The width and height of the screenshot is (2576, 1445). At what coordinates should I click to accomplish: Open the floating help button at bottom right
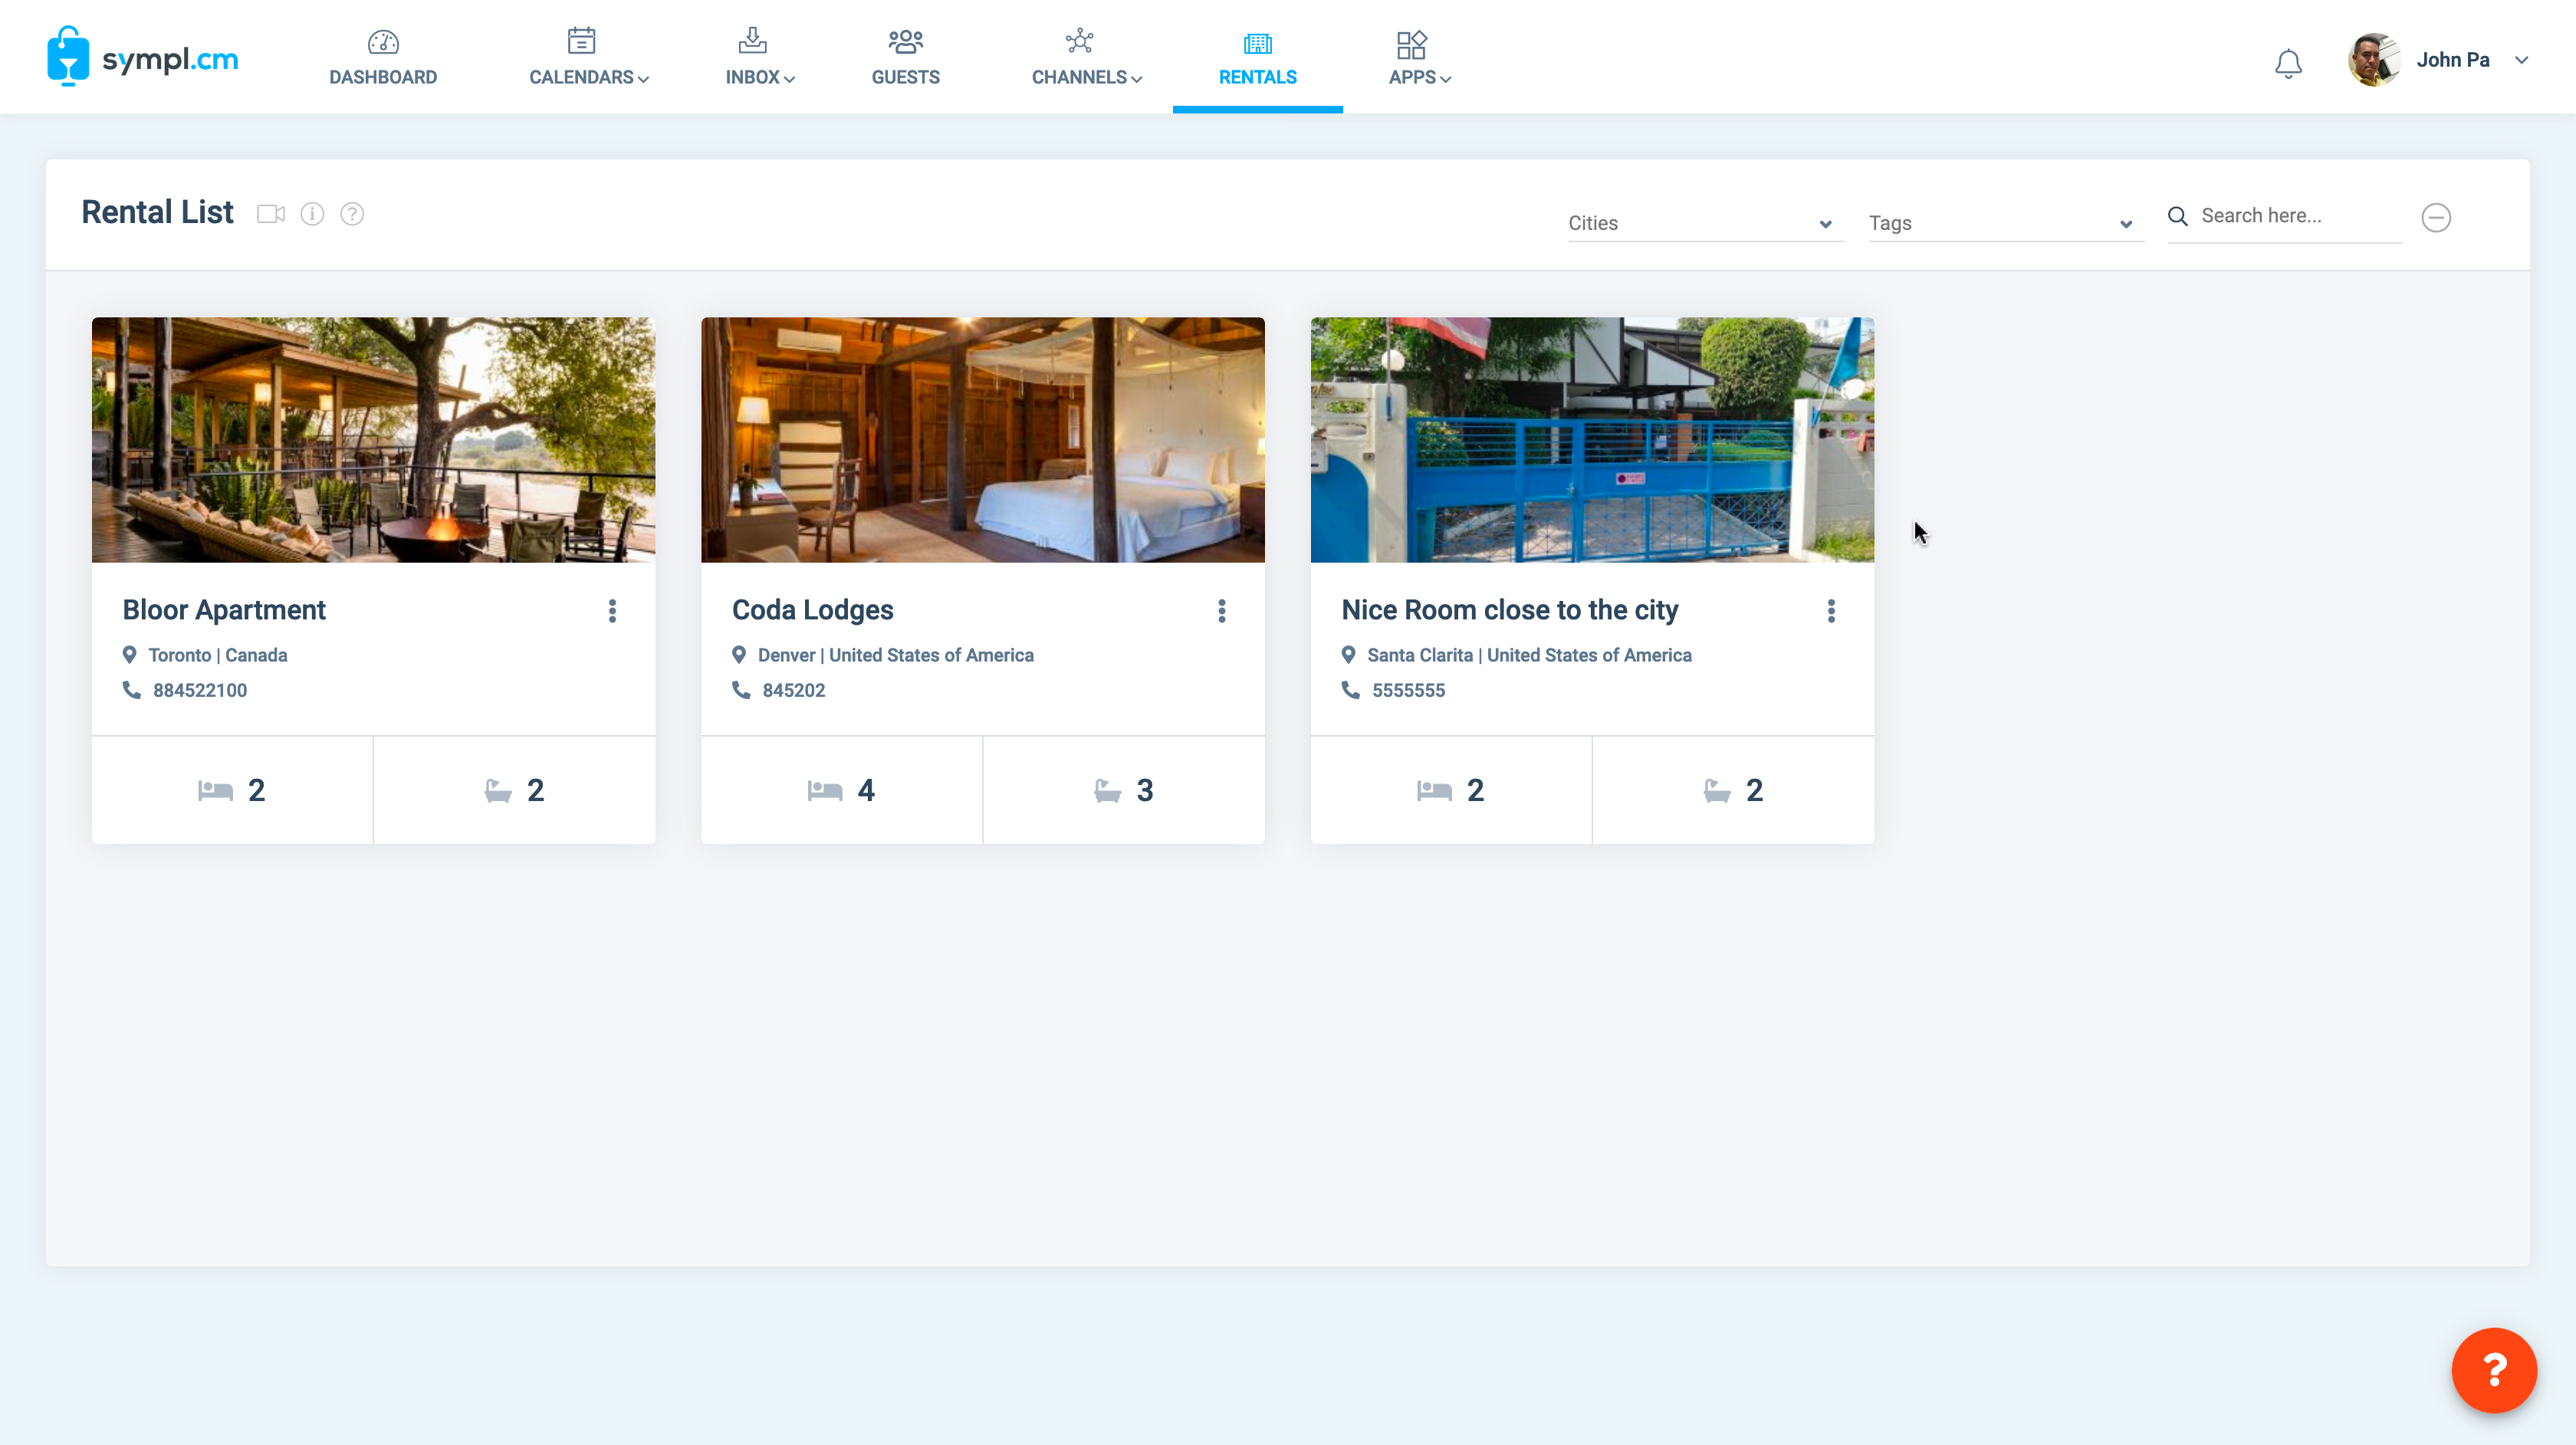[x=2494, y=1370]
